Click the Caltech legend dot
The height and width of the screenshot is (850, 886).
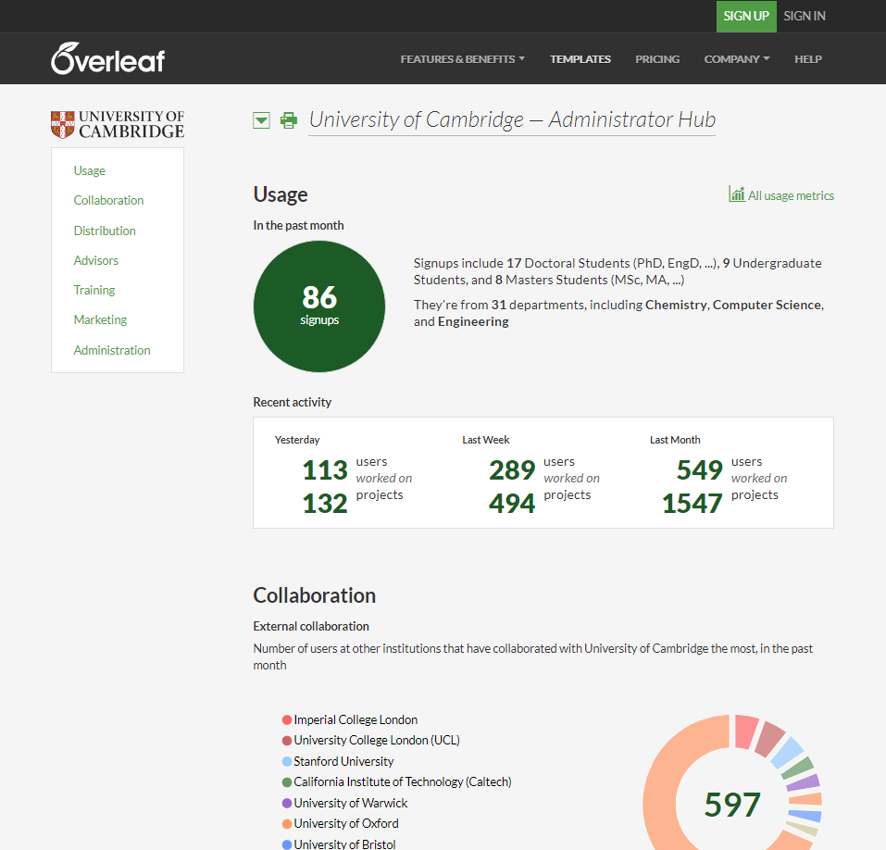[x=287, y=782]
